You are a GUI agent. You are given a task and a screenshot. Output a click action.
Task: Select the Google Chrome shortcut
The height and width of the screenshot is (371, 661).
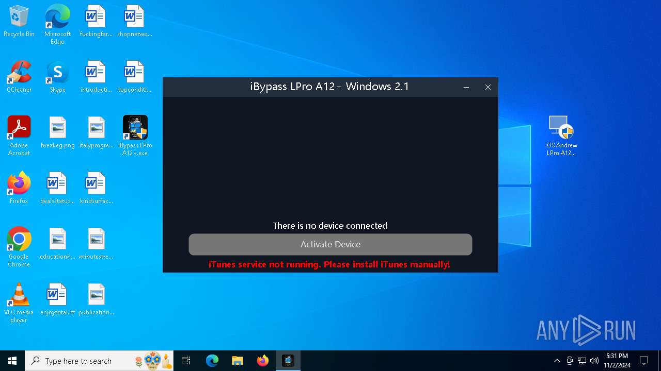tap(19, 247)
